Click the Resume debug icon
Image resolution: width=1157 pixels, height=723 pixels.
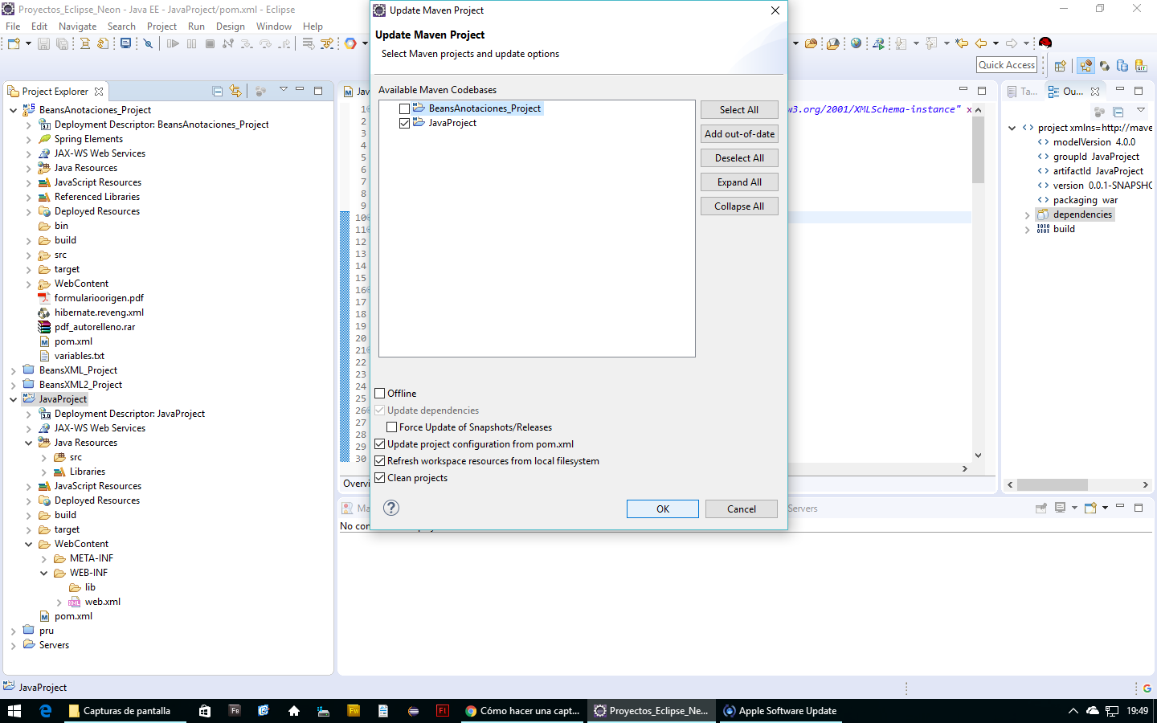(173, 43)
